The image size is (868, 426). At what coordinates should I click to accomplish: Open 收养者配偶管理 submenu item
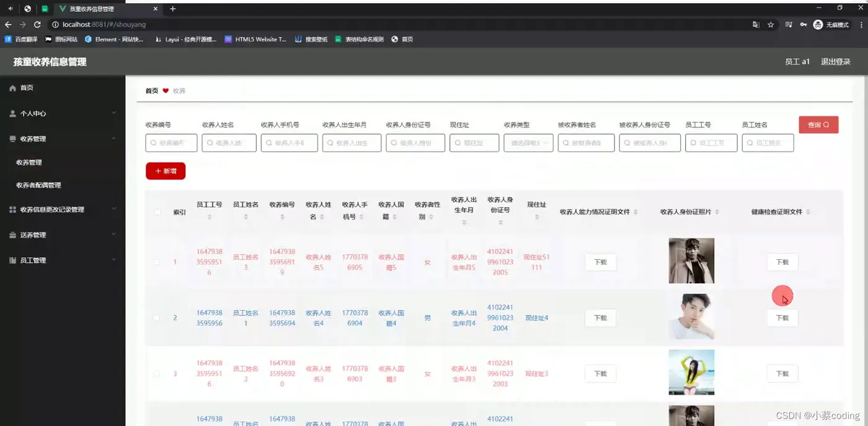point(38,185)
